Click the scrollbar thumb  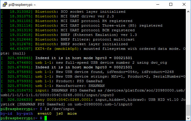point(188,110)
